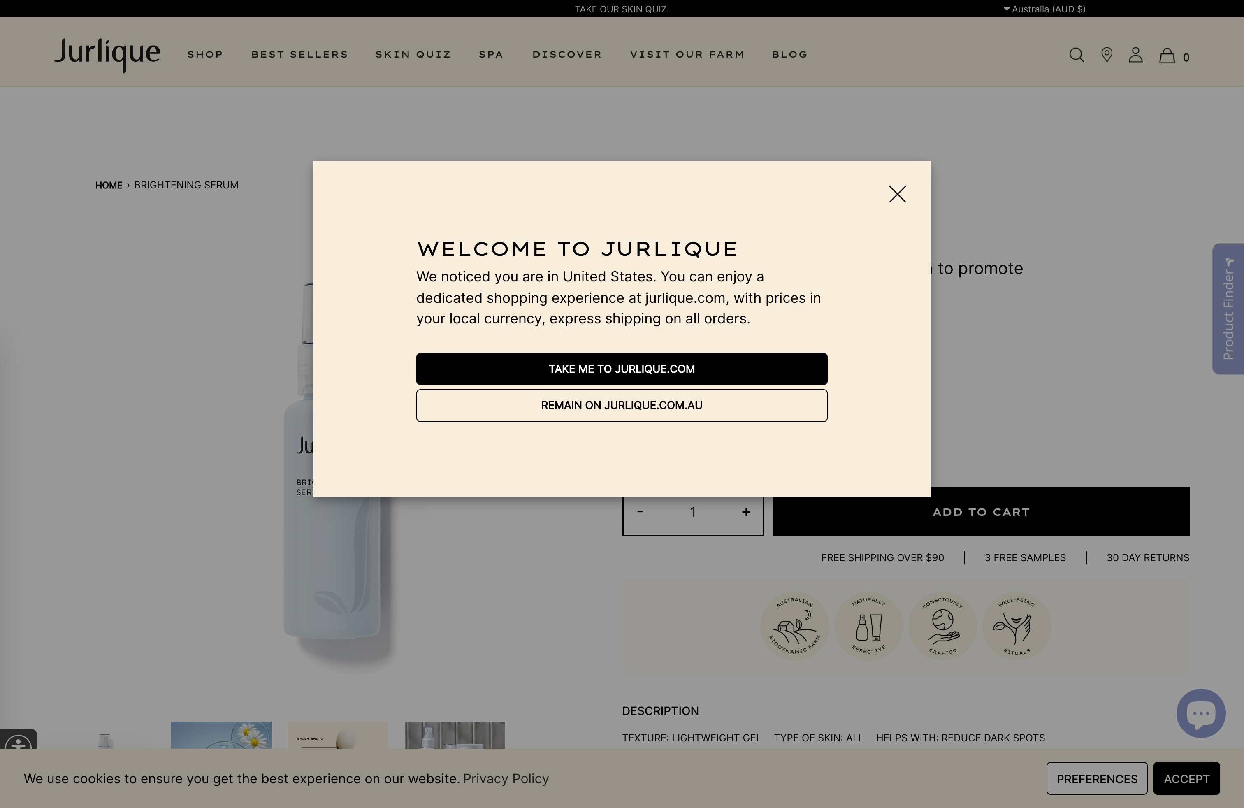Accept the cookie notice
Screen dimensions: 1244x808
coord(1186,778)
